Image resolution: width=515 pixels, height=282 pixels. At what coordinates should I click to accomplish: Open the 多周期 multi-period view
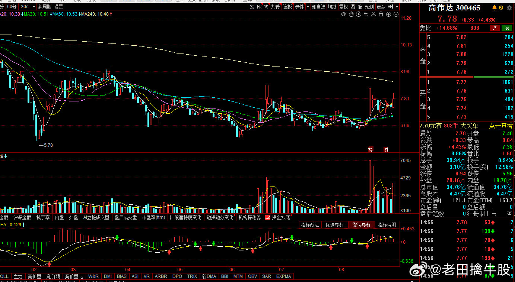pyautogui.click(x=44, y=7)
